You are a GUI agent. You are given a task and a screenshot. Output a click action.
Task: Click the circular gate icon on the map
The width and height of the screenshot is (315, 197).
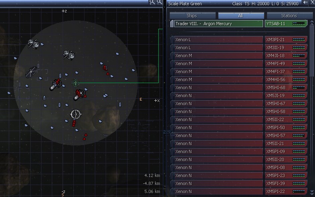(x=75, y=114)
